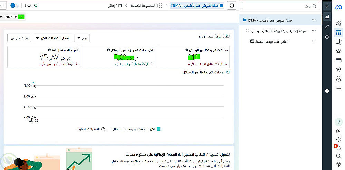Click the Meta logo icon
This screenshot has width=345, height=170.
338,7
